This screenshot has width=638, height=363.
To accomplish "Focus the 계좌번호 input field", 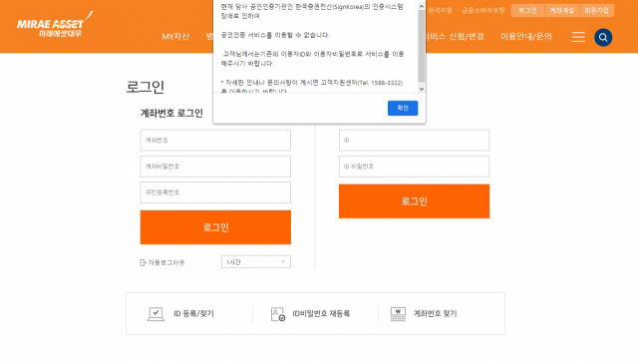I will click(215, 140).
